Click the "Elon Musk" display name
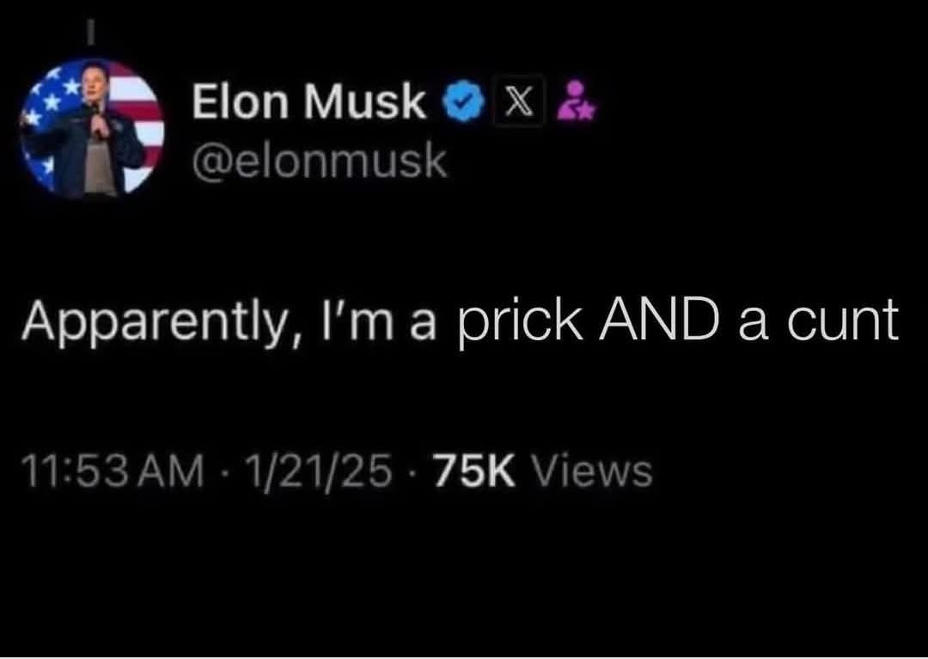The width and height of the screenshot is (928, 659). [308, 100]
